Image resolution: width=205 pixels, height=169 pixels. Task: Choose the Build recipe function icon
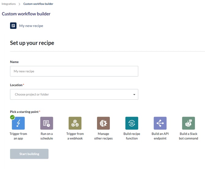pos(132,123)
